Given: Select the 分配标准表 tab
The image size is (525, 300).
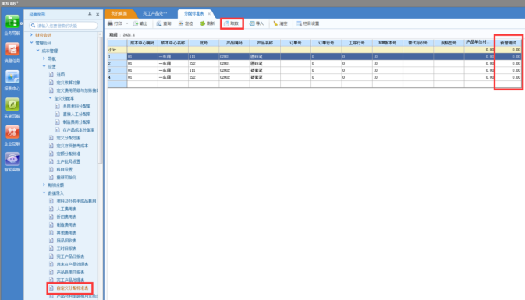Looking at the screenshot, I should (194, 14).
